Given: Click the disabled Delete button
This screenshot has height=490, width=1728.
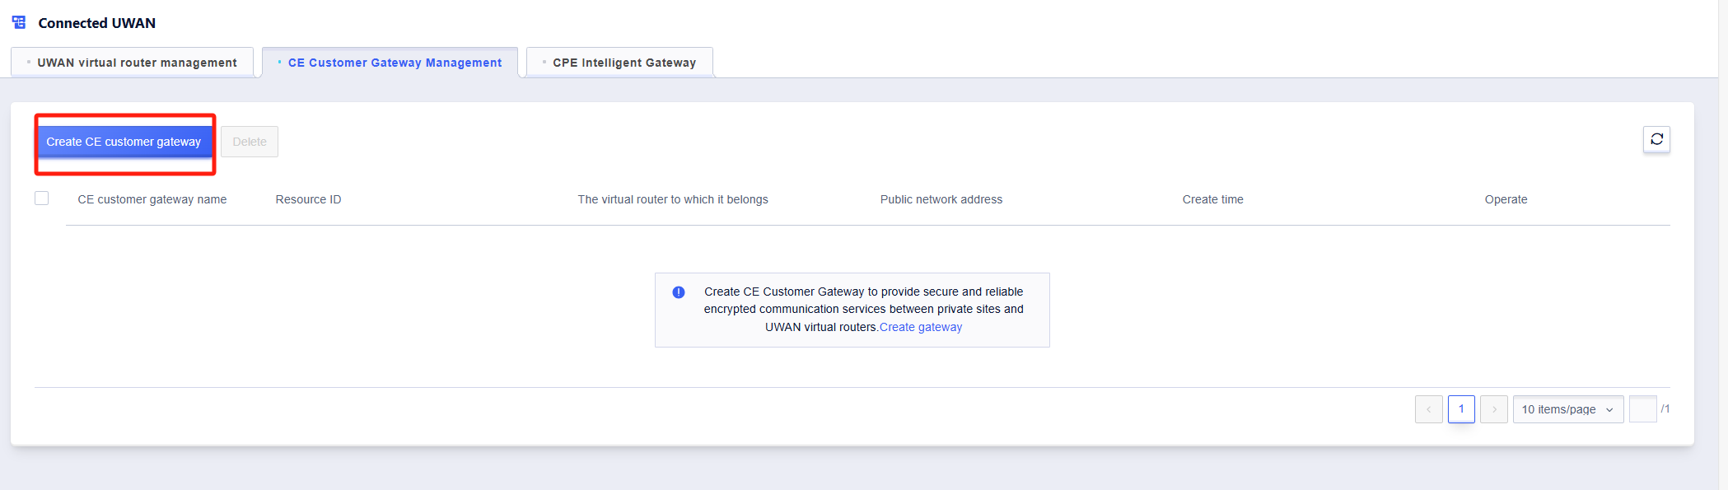Looking at the screenshot, I should (x=250, y=142).
